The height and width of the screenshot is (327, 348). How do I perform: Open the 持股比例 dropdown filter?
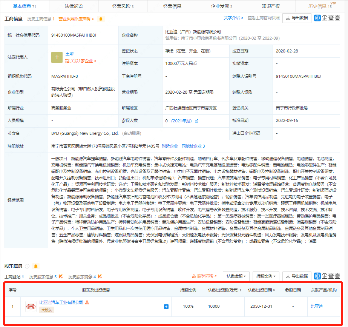[x=266, y=276]
